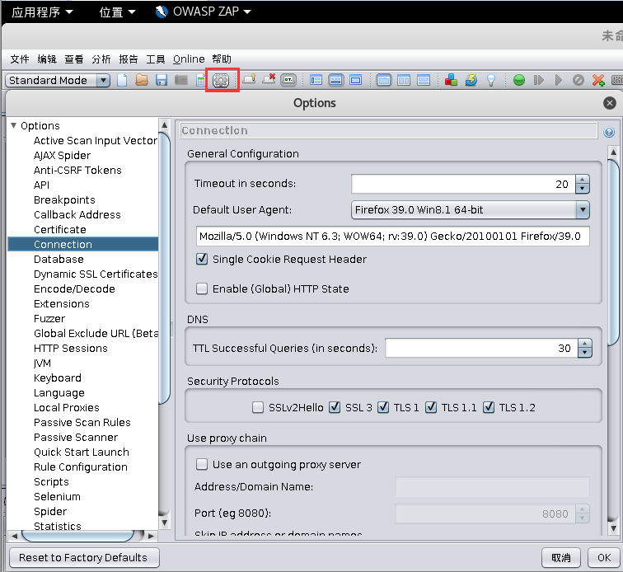The width and height of the screenshot is (623, 572).
Task: Open the 应用程序 menu in top panel
Action: coord(42,12)
